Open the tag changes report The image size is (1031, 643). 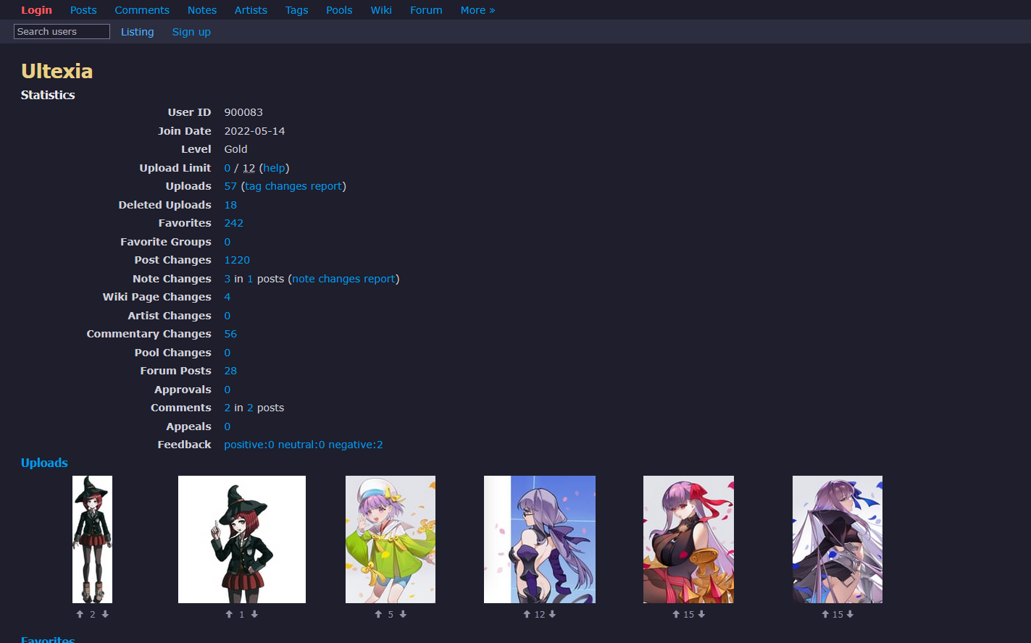tap(293, 186)
